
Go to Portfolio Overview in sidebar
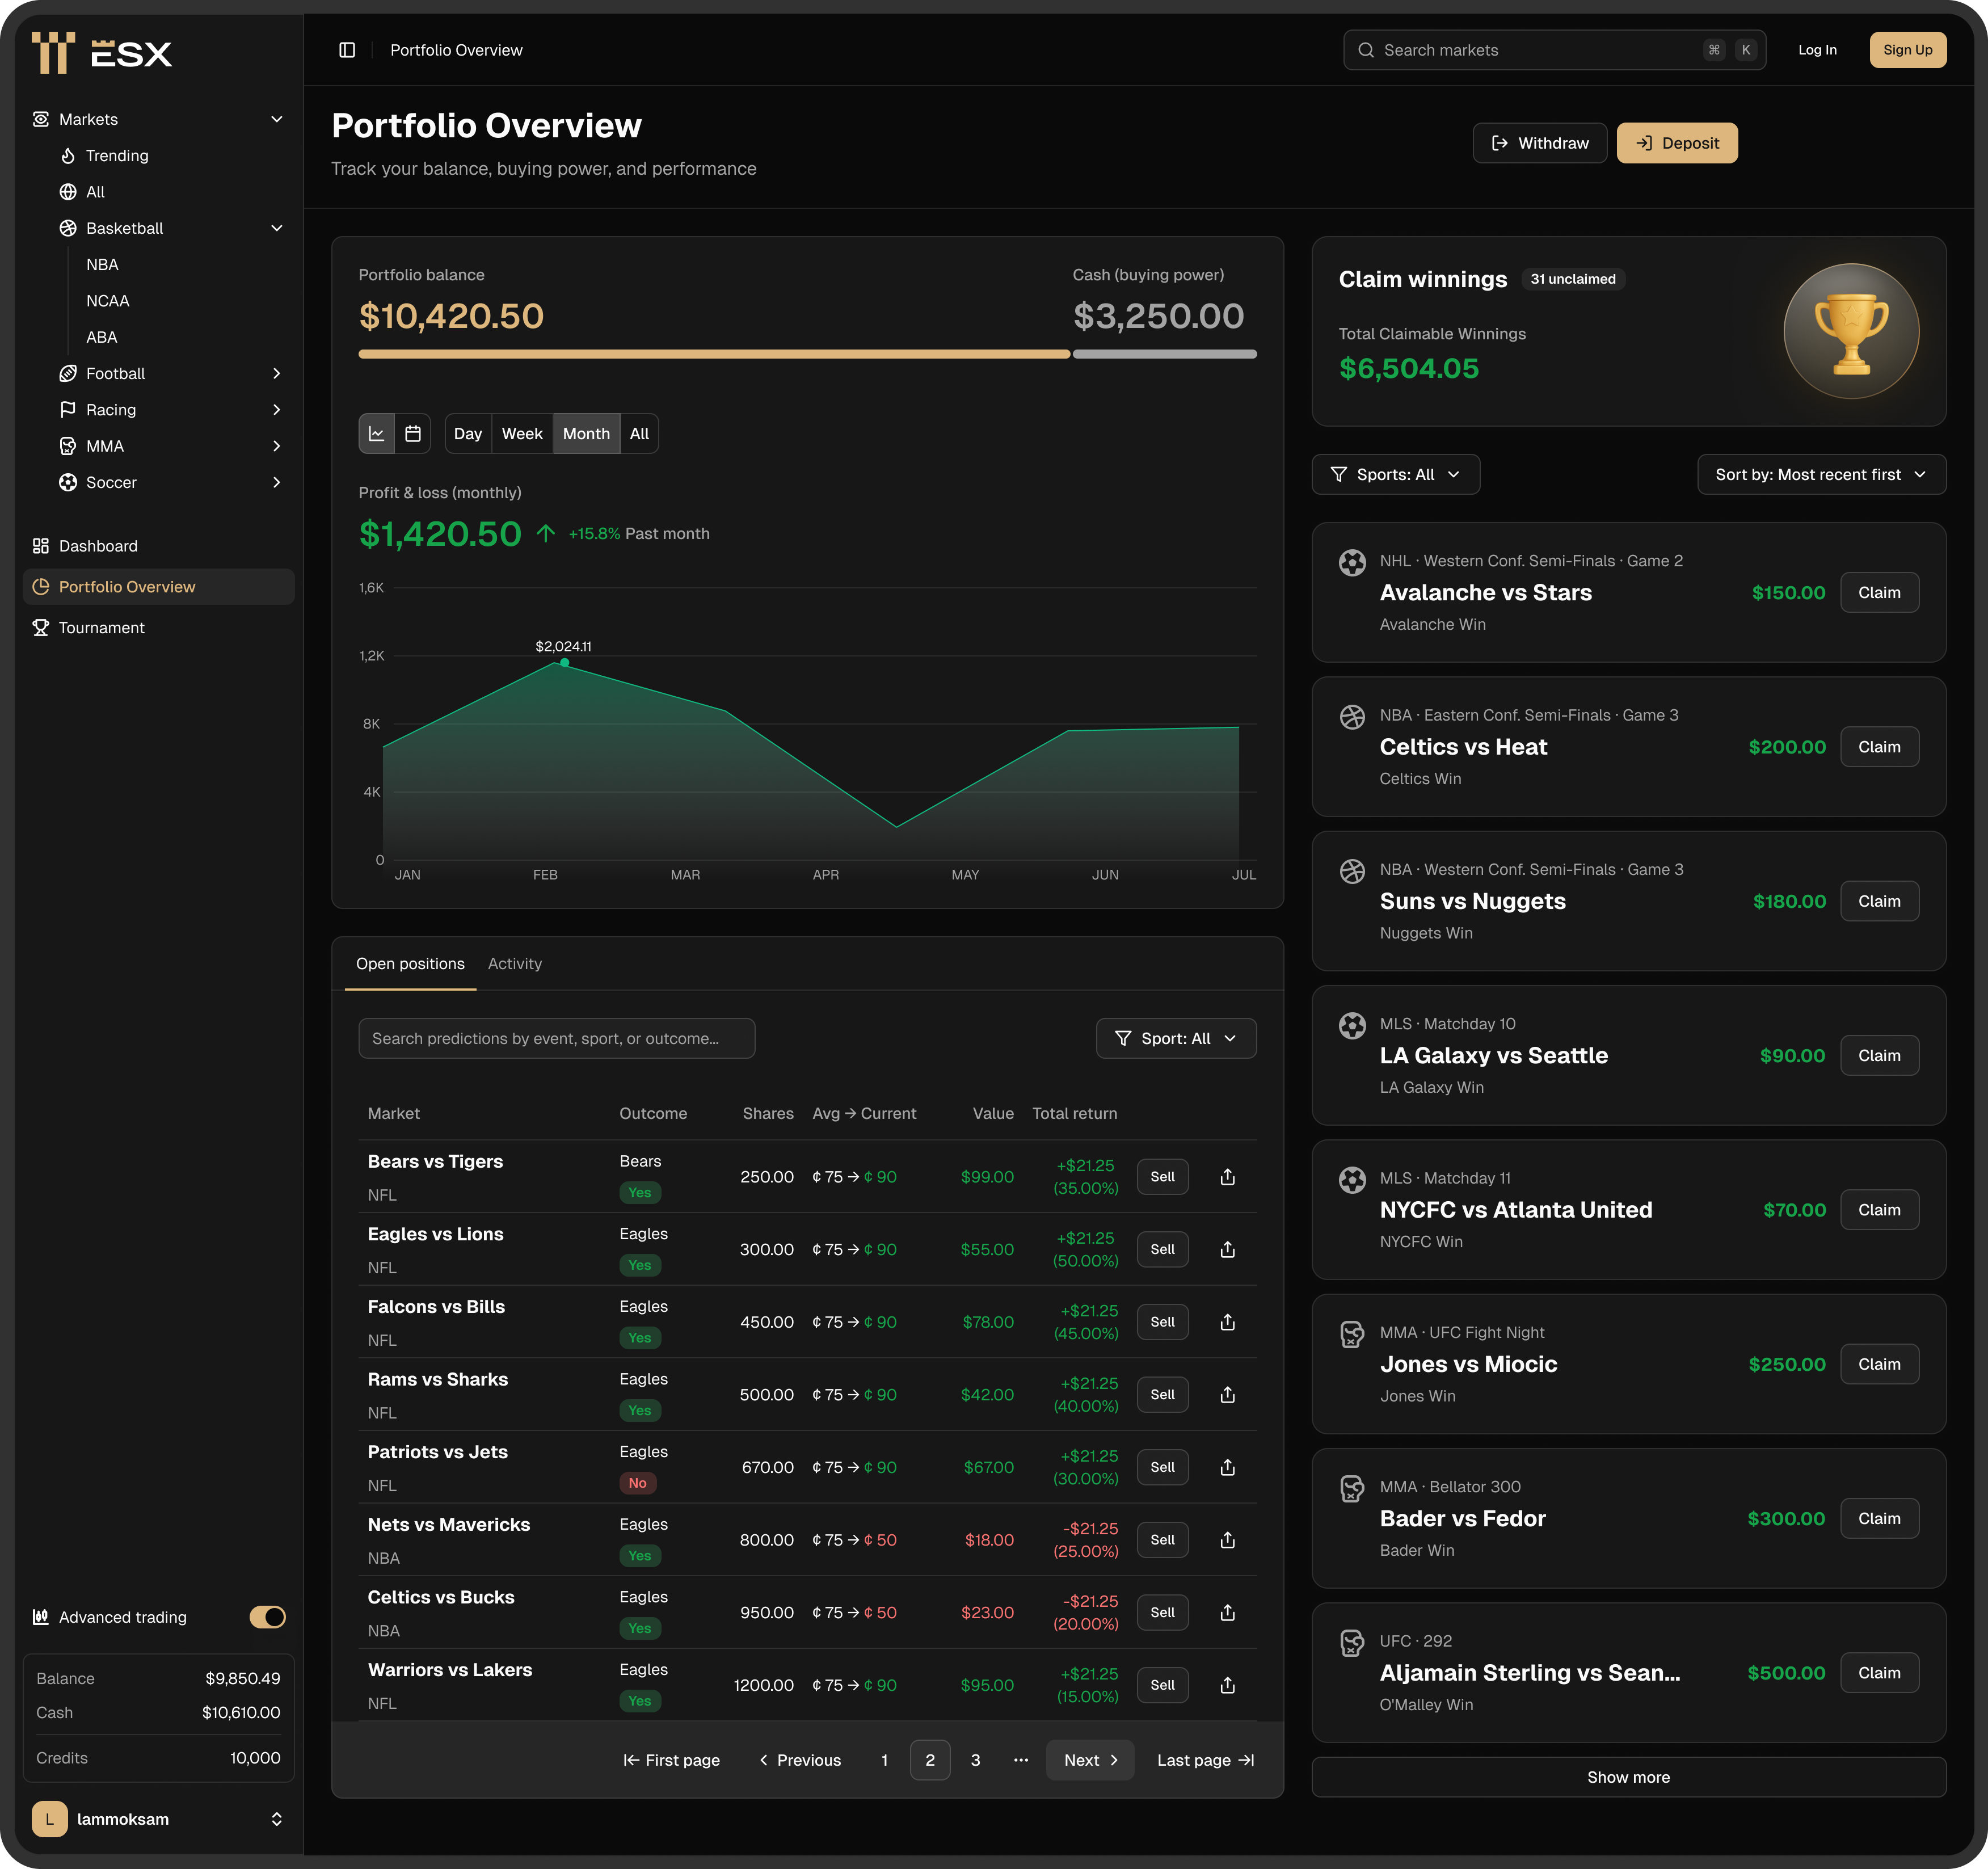click(159, 587)
